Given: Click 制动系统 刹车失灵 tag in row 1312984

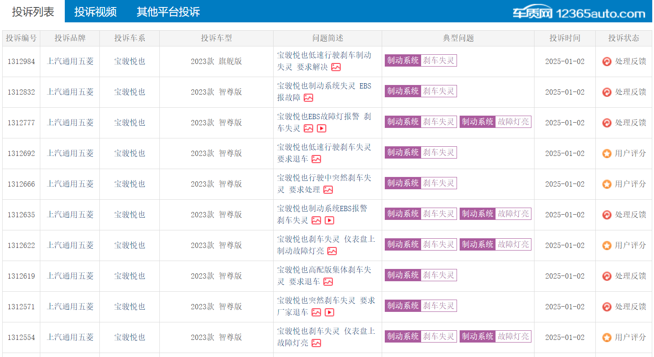Looking at the screenshot, I should tap(421, 60).
